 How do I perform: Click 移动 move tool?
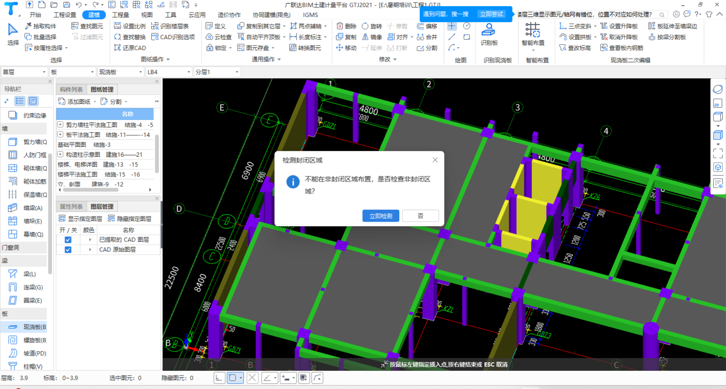(346, 48)
